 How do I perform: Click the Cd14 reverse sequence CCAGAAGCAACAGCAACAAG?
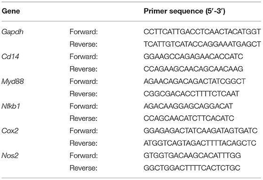point(193,69)
